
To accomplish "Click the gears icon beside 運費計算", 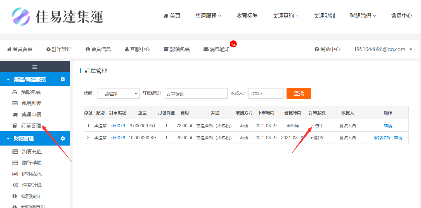I will click(x=15, y=185).
